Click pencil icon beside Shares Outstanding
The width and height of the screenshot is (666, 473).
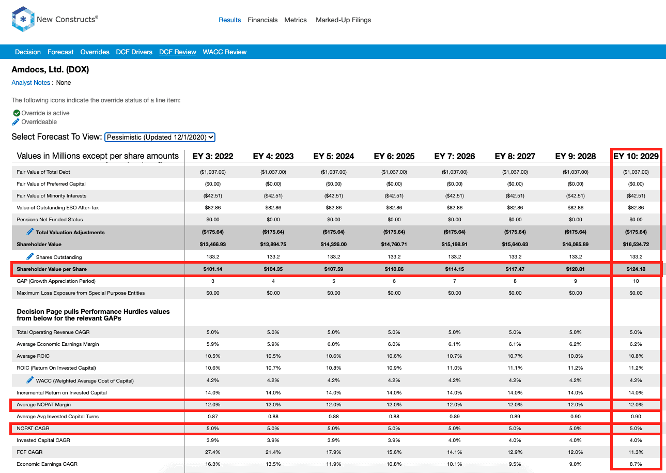[30, 256]
